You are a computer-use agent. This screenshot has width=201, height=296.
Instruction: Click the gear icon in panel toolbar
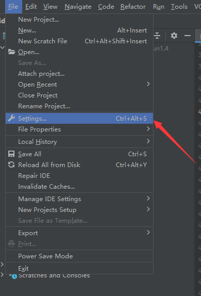click(174, 36)
